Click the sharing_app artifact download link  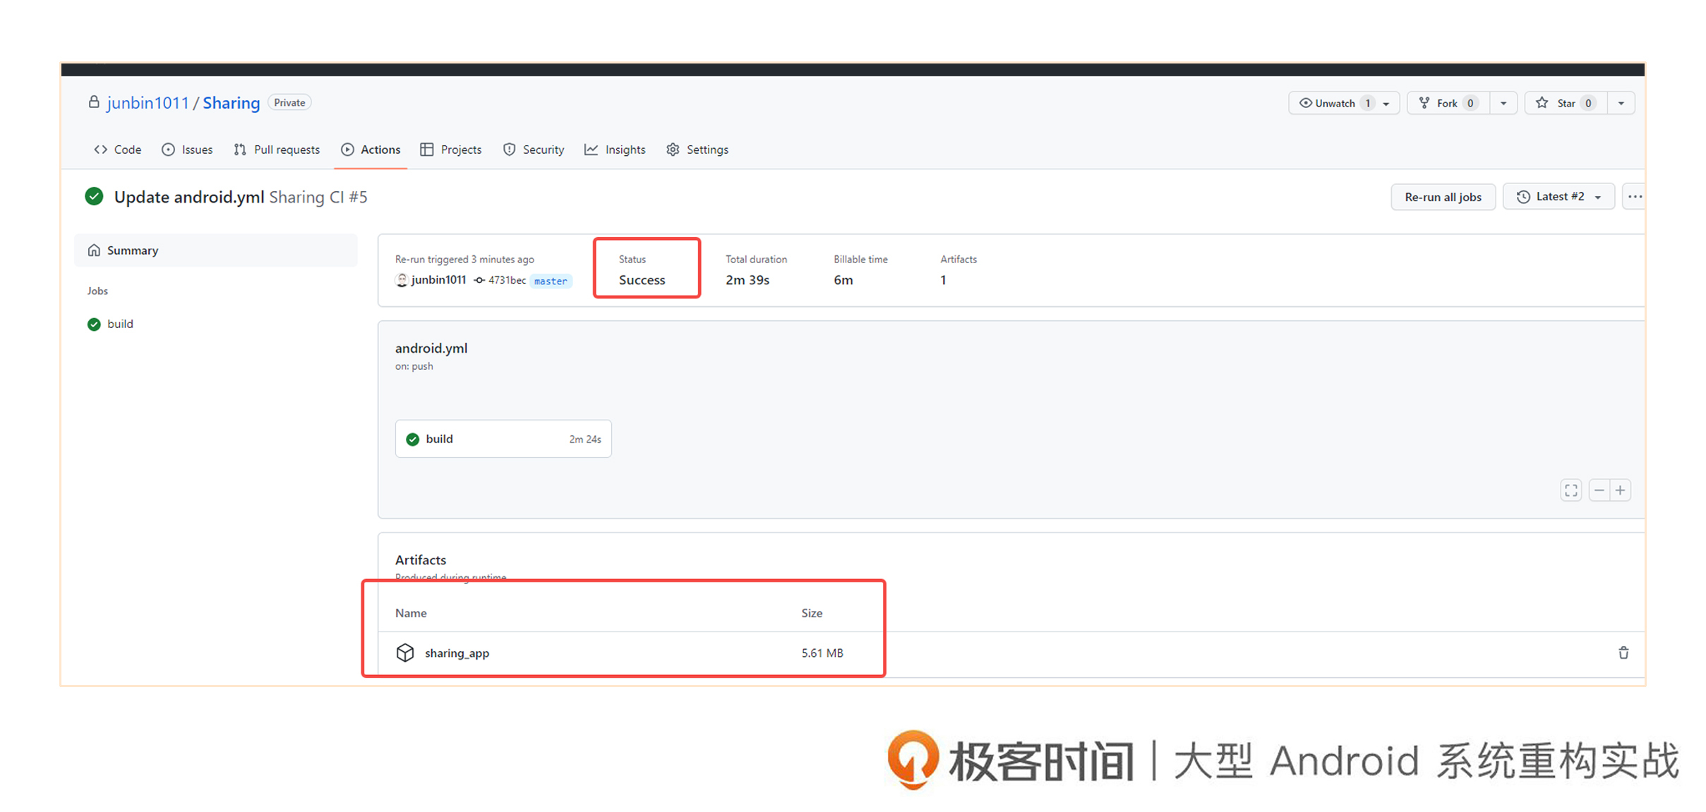point(455,652)
